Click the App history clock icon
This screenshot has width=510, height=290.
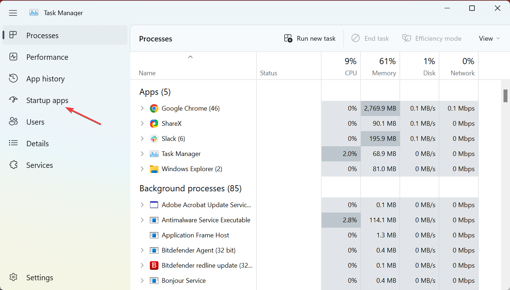coord(13,79)
